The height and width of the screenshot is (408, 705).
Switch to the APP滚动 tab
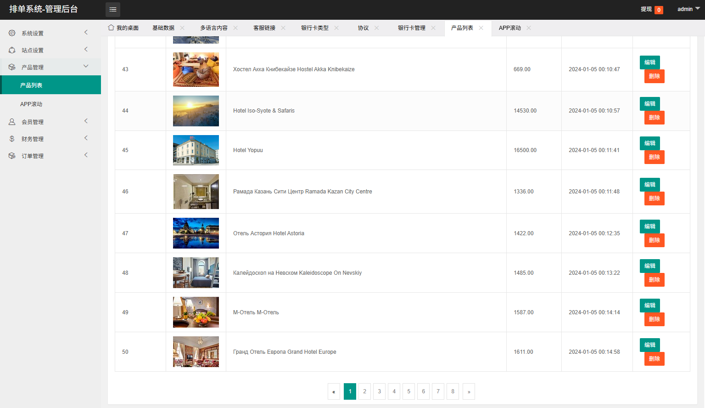509,28
